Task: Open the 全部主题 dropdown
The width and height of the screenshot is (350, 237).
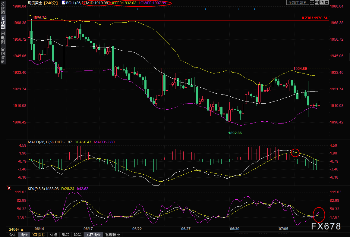Action: point(298,2)
